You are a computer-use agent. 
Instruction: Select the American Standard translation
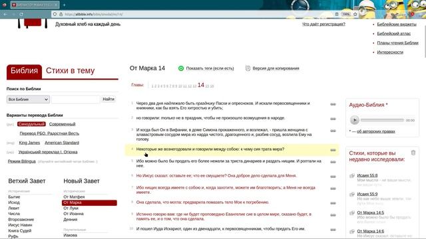coord(62,143)
